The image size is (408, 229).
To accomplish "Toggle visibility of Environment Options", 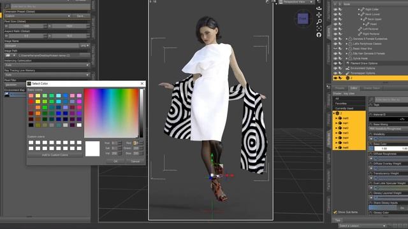I will [x=335, y=68].
